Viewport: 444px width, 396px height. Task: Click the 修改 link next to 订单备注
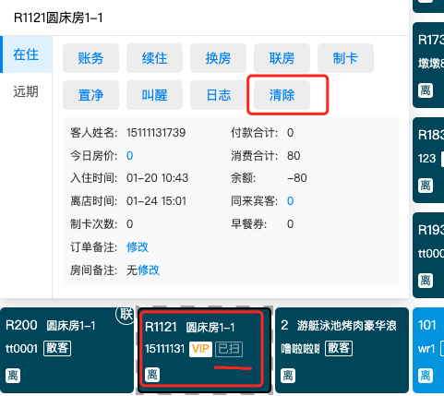click(x=138, y=247)
